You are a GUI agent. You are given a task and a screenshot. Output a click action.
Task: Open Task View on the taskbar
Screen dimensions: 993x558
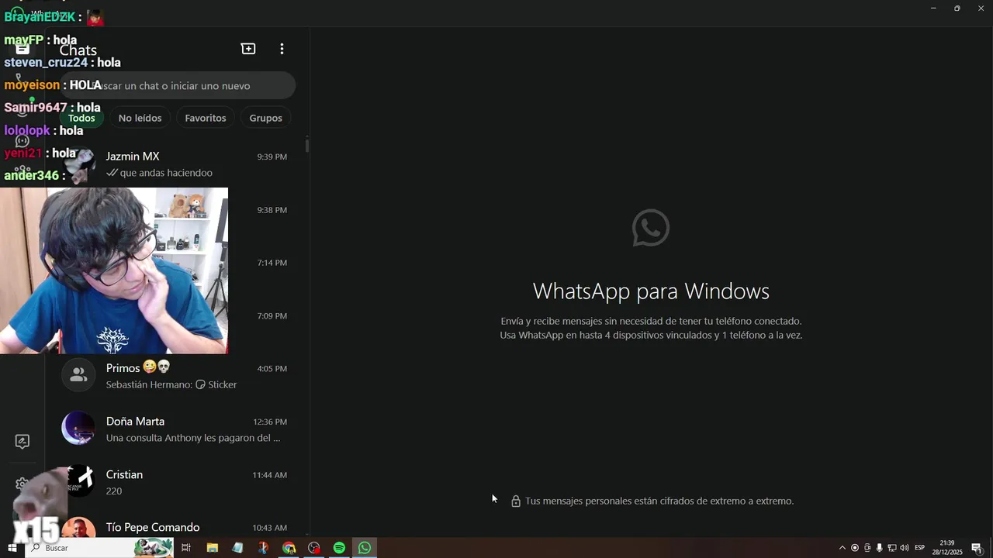pyautogui.click(x=186, y=548)
